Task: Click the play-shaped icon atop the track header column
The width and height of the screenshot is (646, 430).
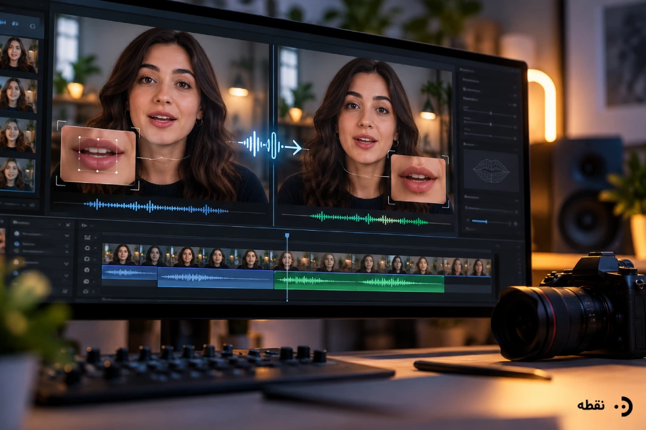Action: (85, 225)
